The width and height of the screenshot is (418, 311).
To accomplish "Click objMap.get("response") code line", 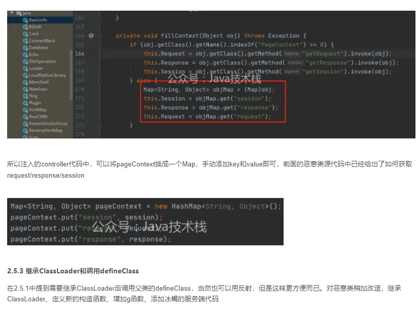I will tap(211, 108).
